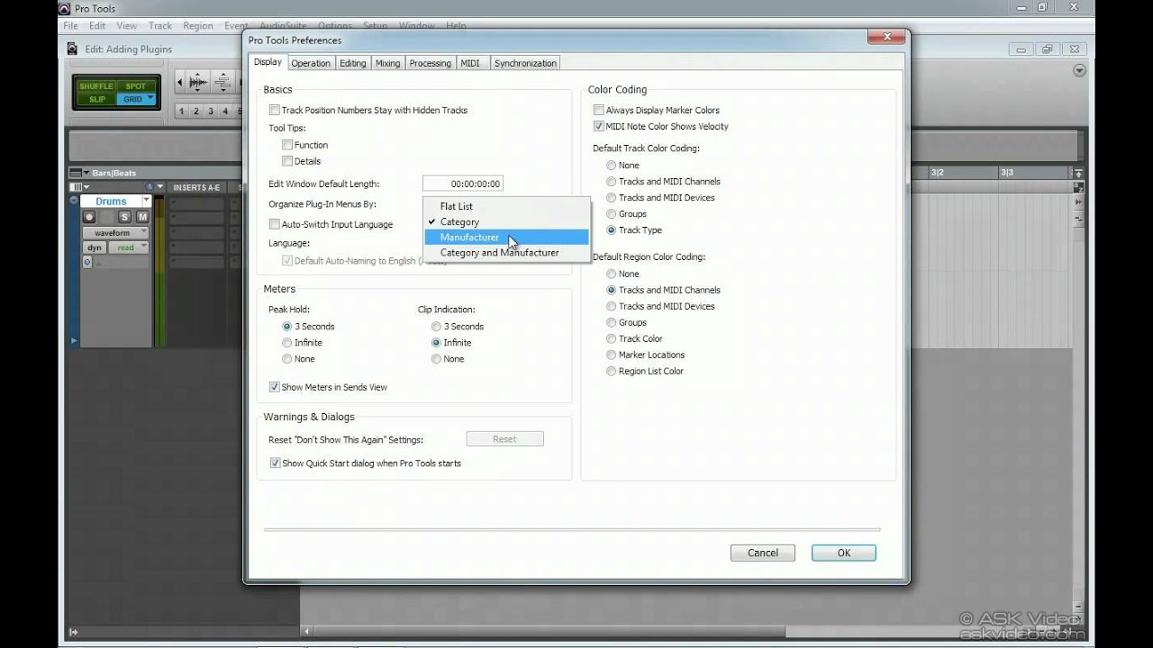Enable Shuffle edit mode in Pro Tools
1153x648 pixels.
pos(96,86)
